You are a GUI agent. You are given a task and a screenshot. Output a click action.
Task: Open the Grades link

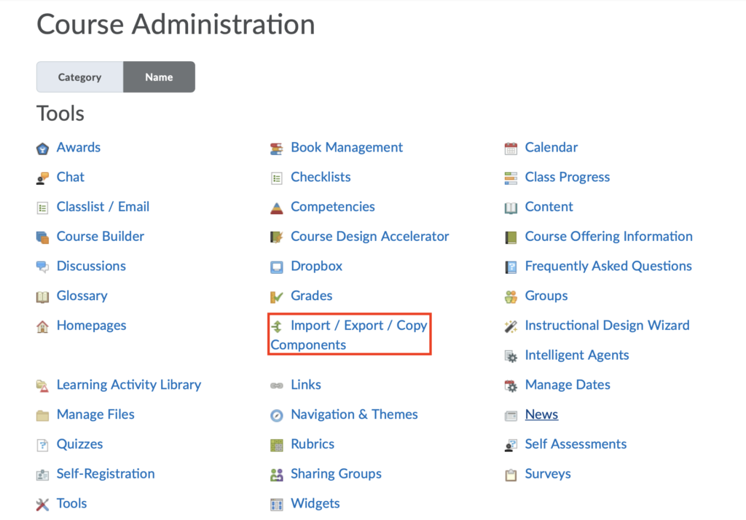click(312, 296)
